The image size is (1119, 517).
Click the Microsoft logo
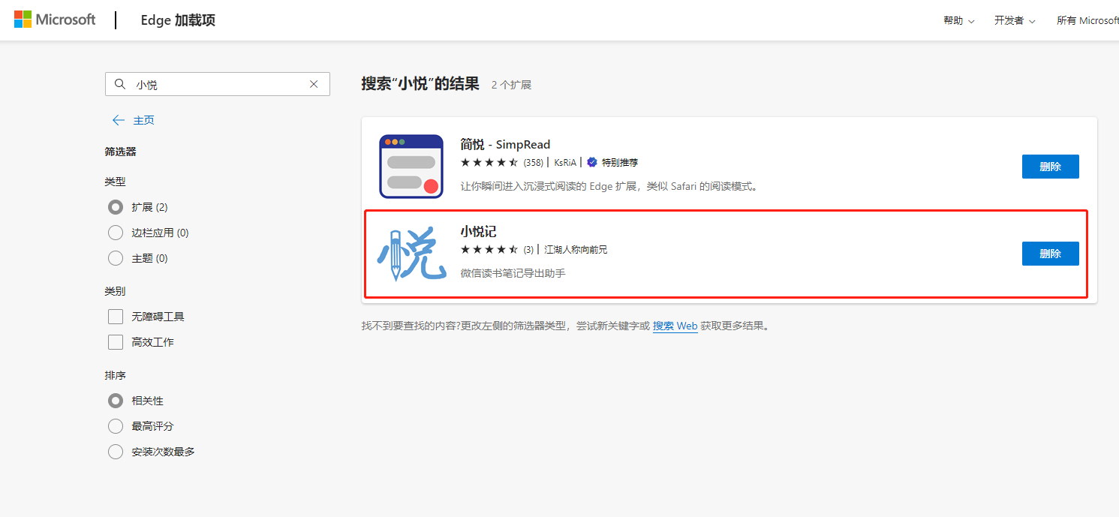55,20
